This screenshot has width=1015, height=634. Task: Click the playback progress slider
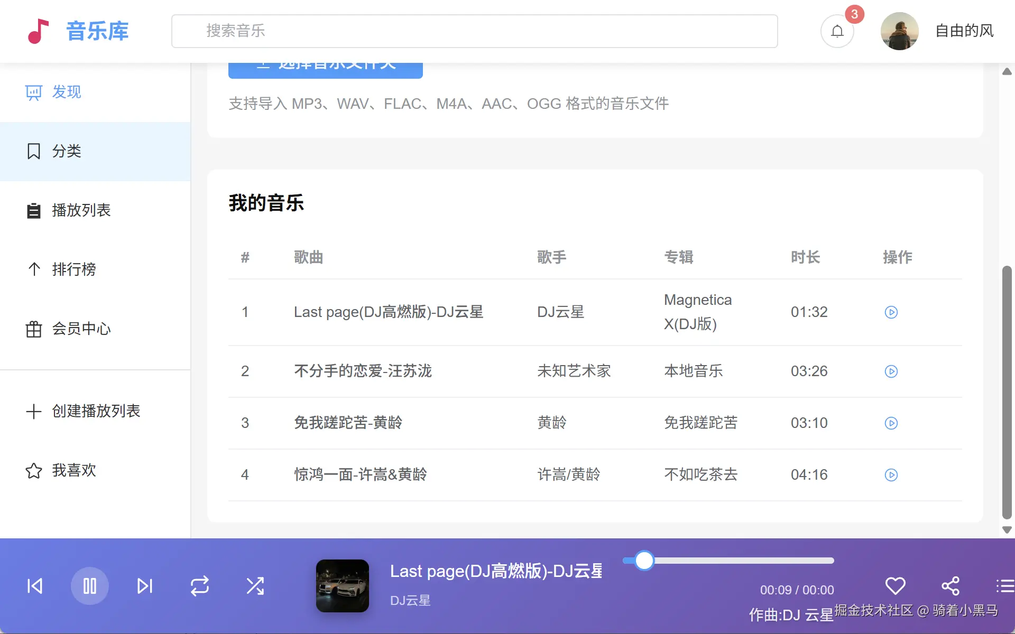(x=730, y=561)
